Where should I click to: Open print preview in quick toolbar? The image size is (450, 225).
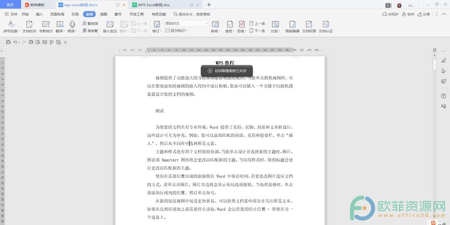(38, 42)
